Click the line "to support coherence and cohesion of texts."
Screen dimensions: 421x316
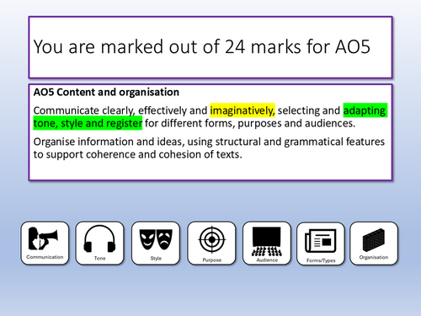pos(137,154)
